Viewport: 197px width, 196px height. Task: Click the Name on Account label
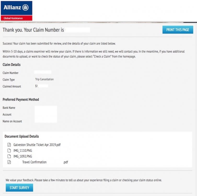coord(12,121)
